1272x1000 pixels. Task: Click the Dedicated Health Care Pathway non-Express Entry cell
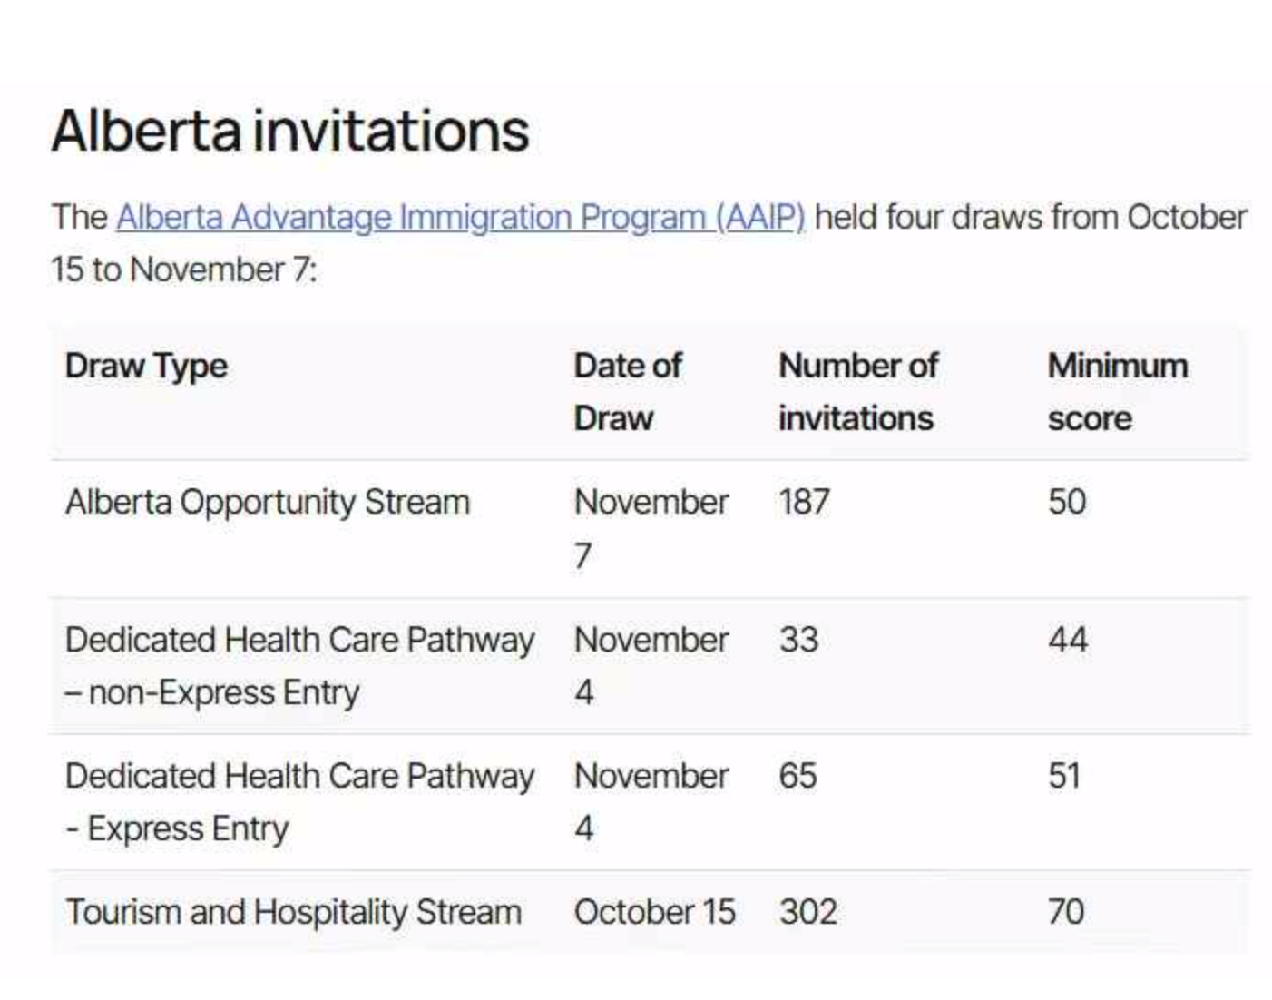pyautogui.click(x=299, y=666)
